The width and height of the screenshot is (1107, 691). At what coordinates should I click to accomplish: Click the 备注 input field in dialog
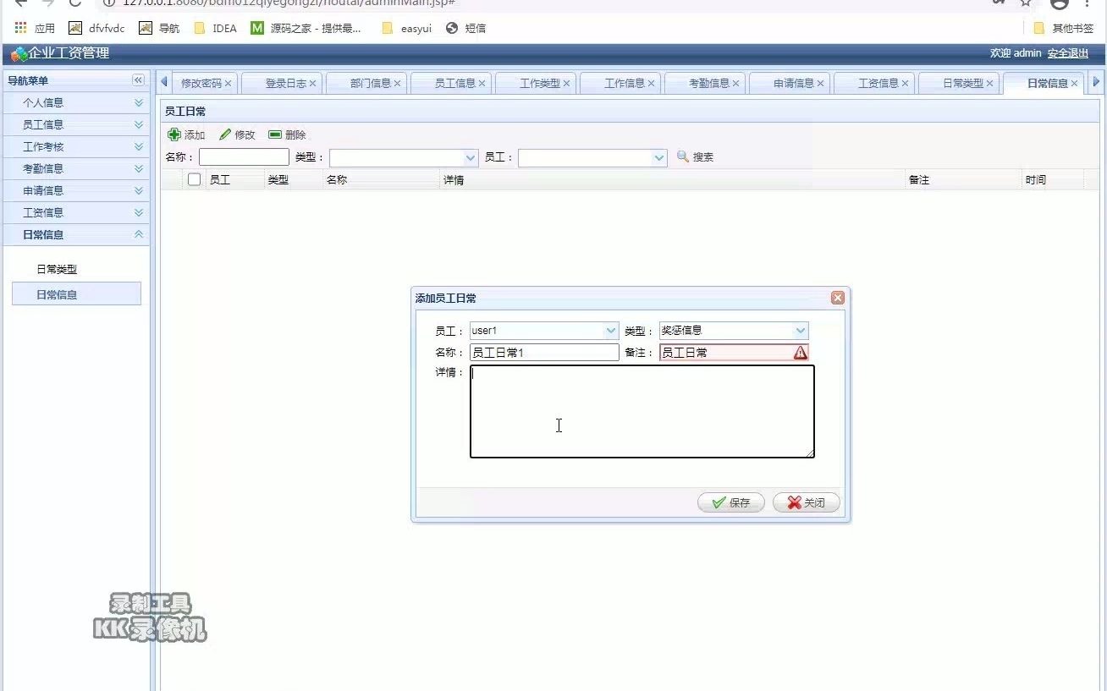tap(734, 353)
